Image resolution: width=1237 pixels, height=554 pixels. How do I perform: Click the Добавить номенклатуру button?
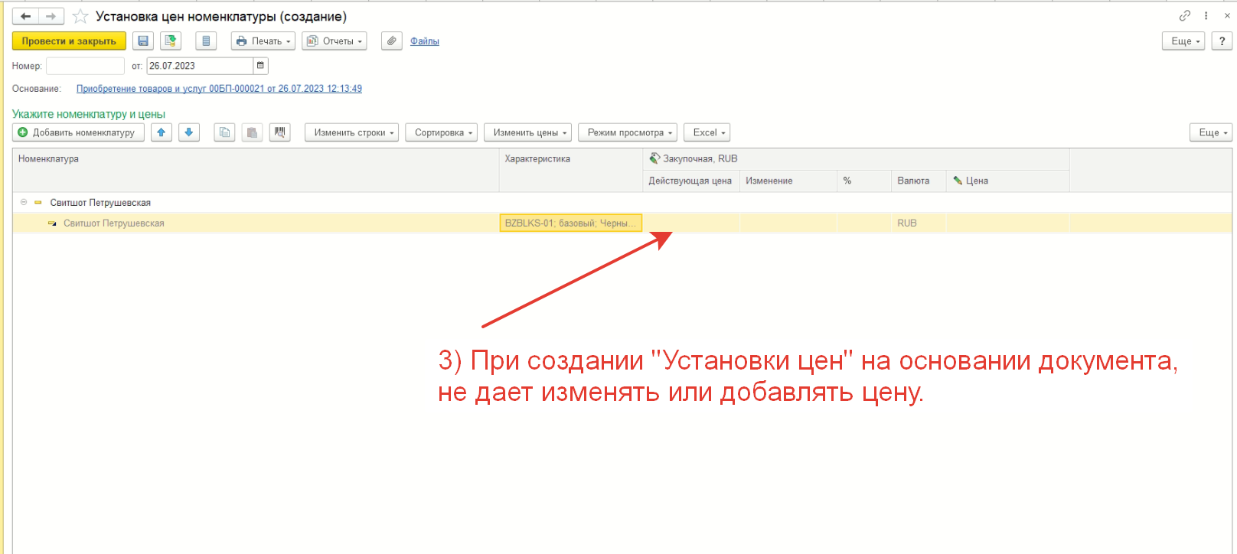78,132
